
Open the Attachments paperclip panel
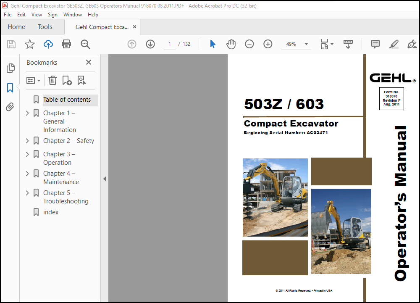coord(10,107)
